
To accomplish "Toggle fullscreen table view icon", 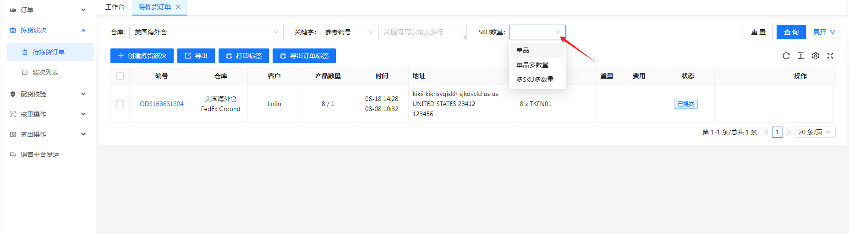I will 830,56.
